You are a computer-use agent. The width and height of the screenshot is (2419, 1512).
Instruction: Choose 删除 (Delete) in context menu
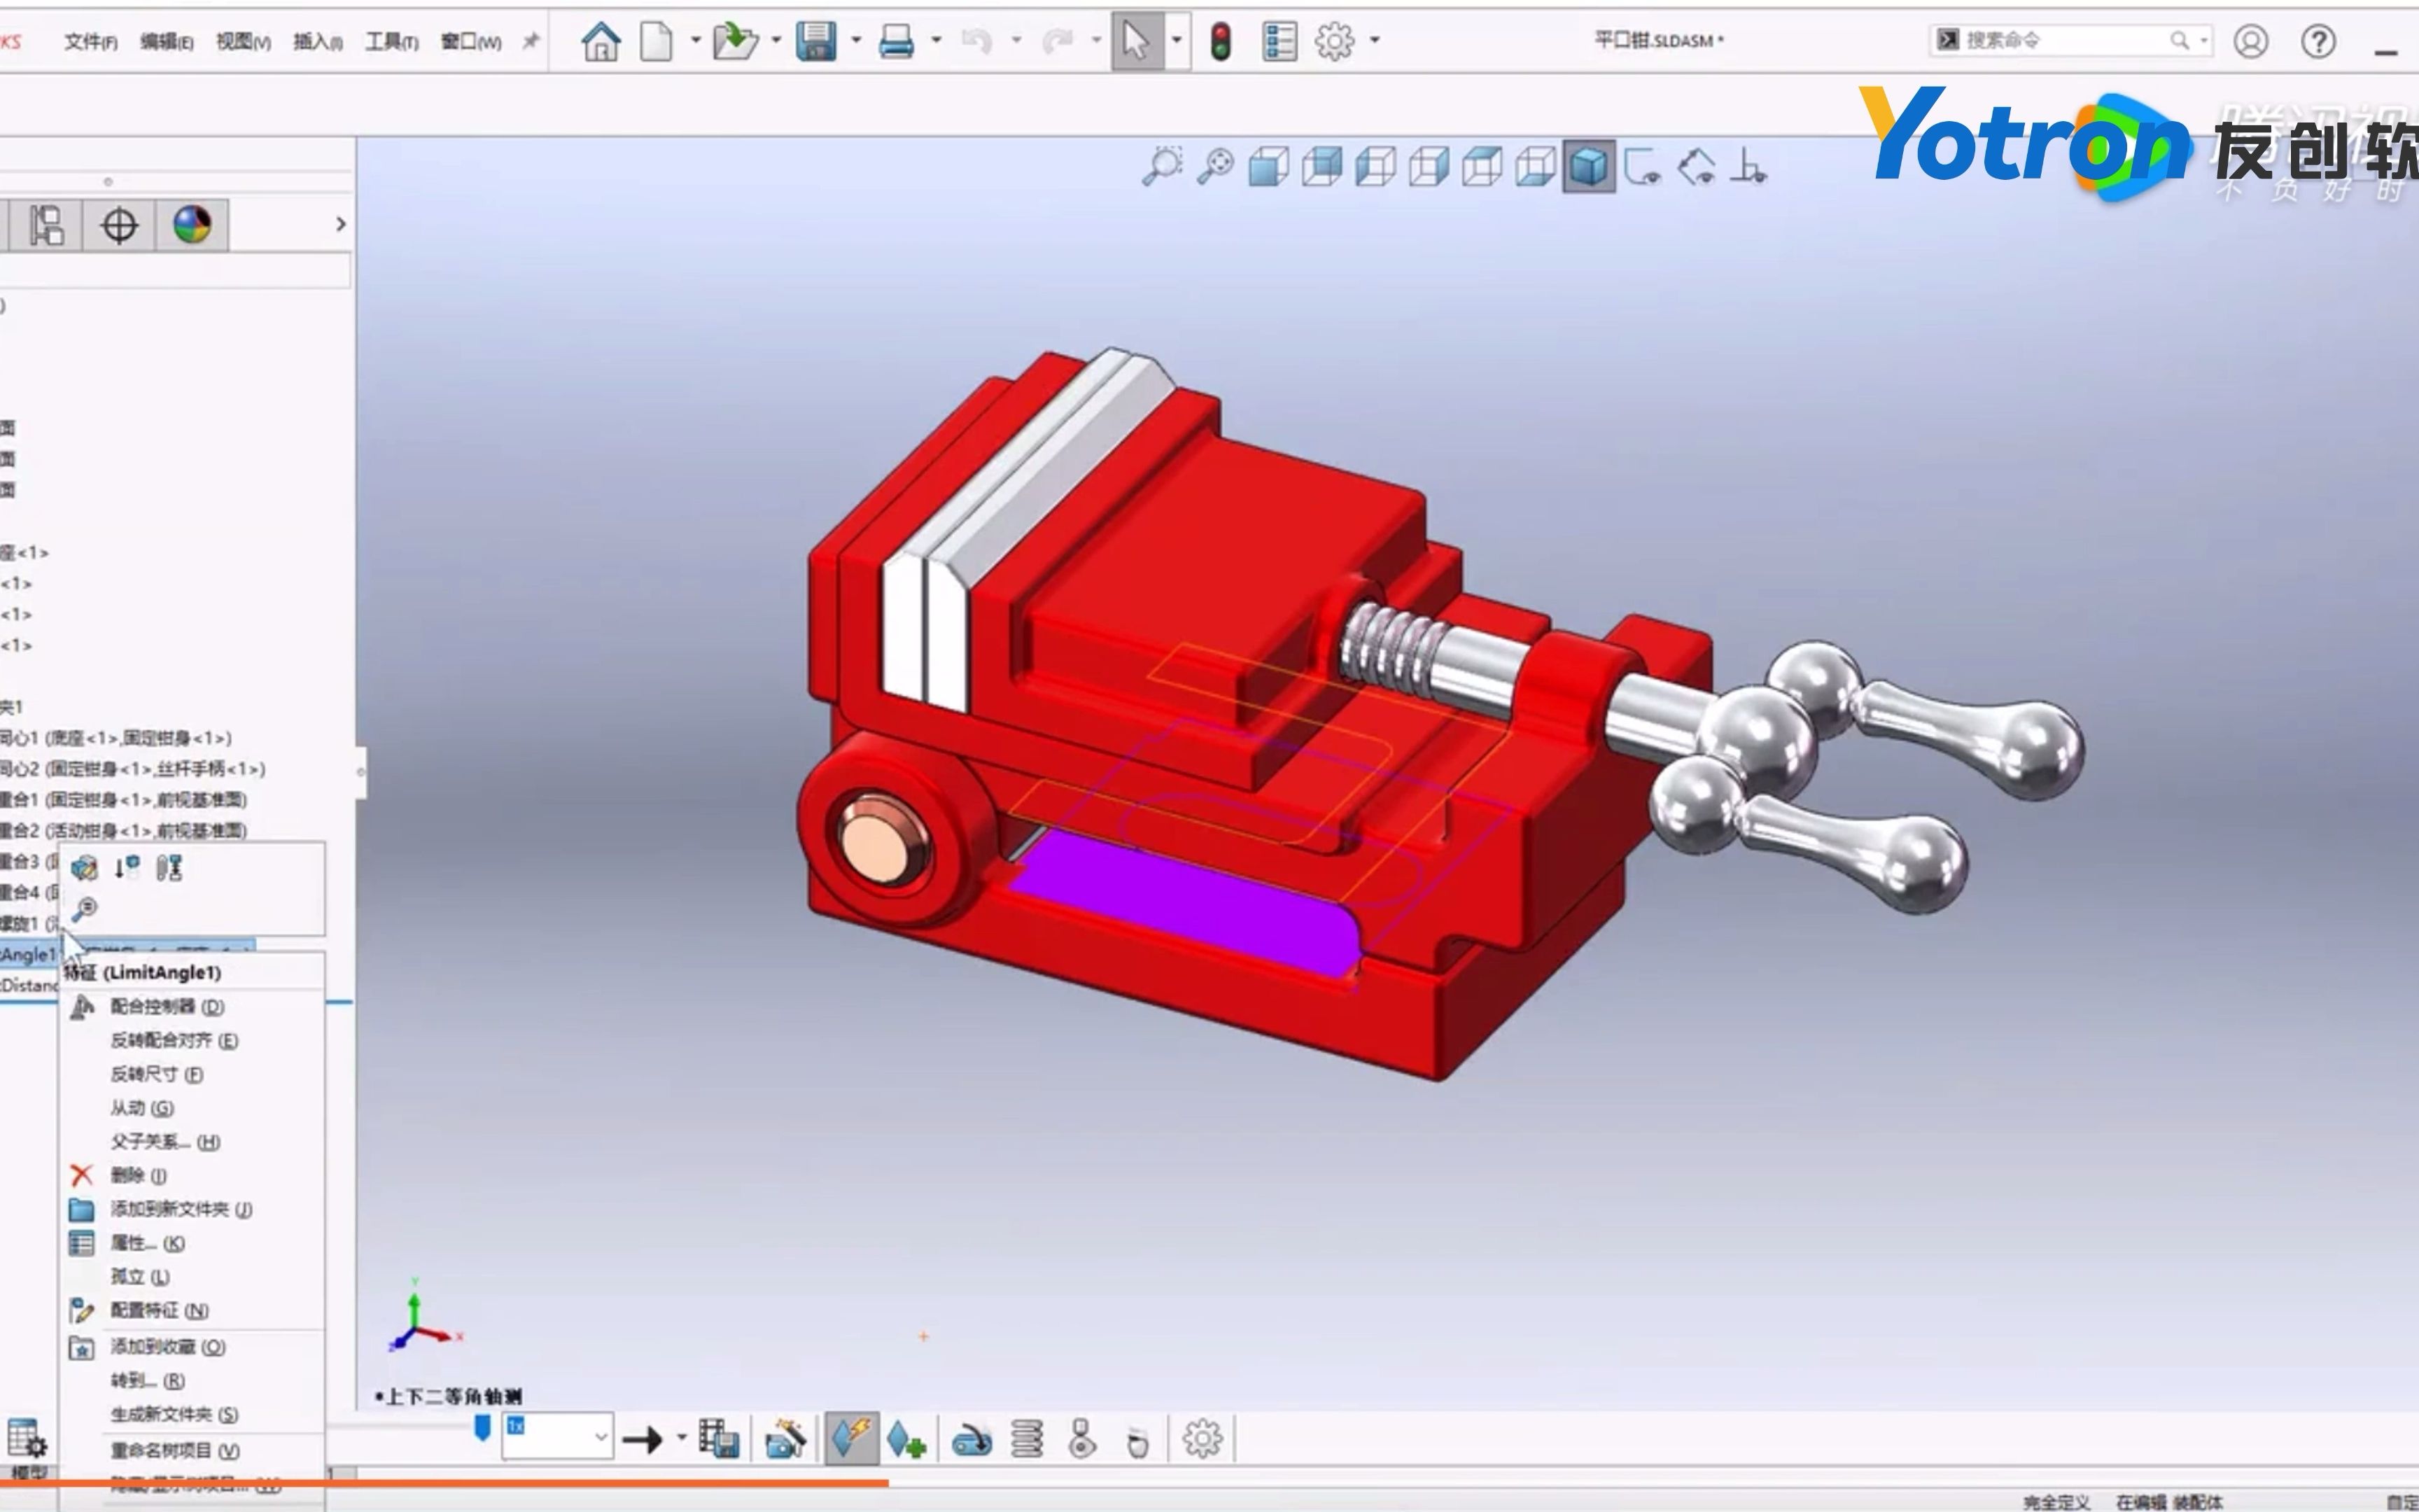(x=138, y=1175)
